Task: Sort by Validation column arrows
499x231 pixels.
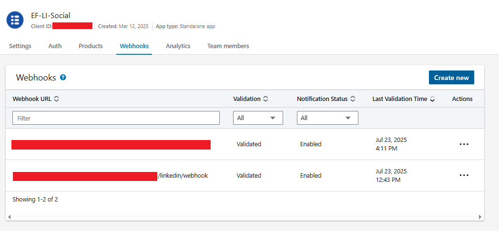Action: pyautogui.click(x=265, y=99)
